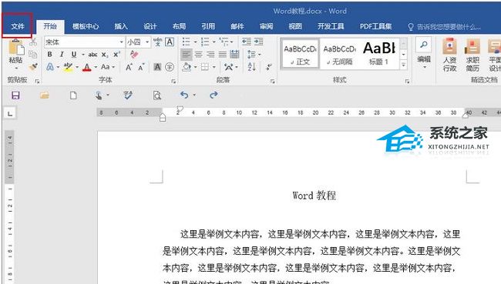
Task: Toggle strikethrough abc formatting
Action: point(92,55)
